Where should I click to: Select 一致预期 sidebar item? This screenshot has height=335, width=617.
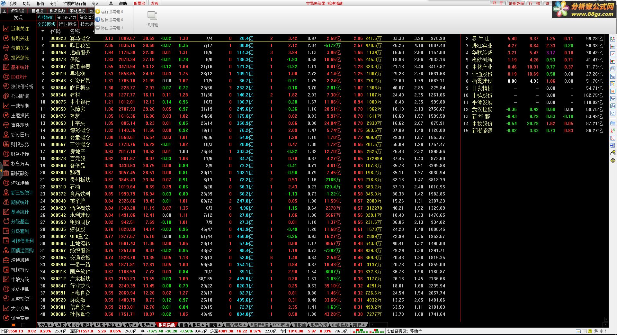click(x=16, y=106)
